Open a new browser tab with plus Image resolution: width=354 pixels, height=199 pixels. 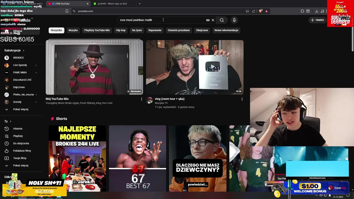[x=140, y=4]
